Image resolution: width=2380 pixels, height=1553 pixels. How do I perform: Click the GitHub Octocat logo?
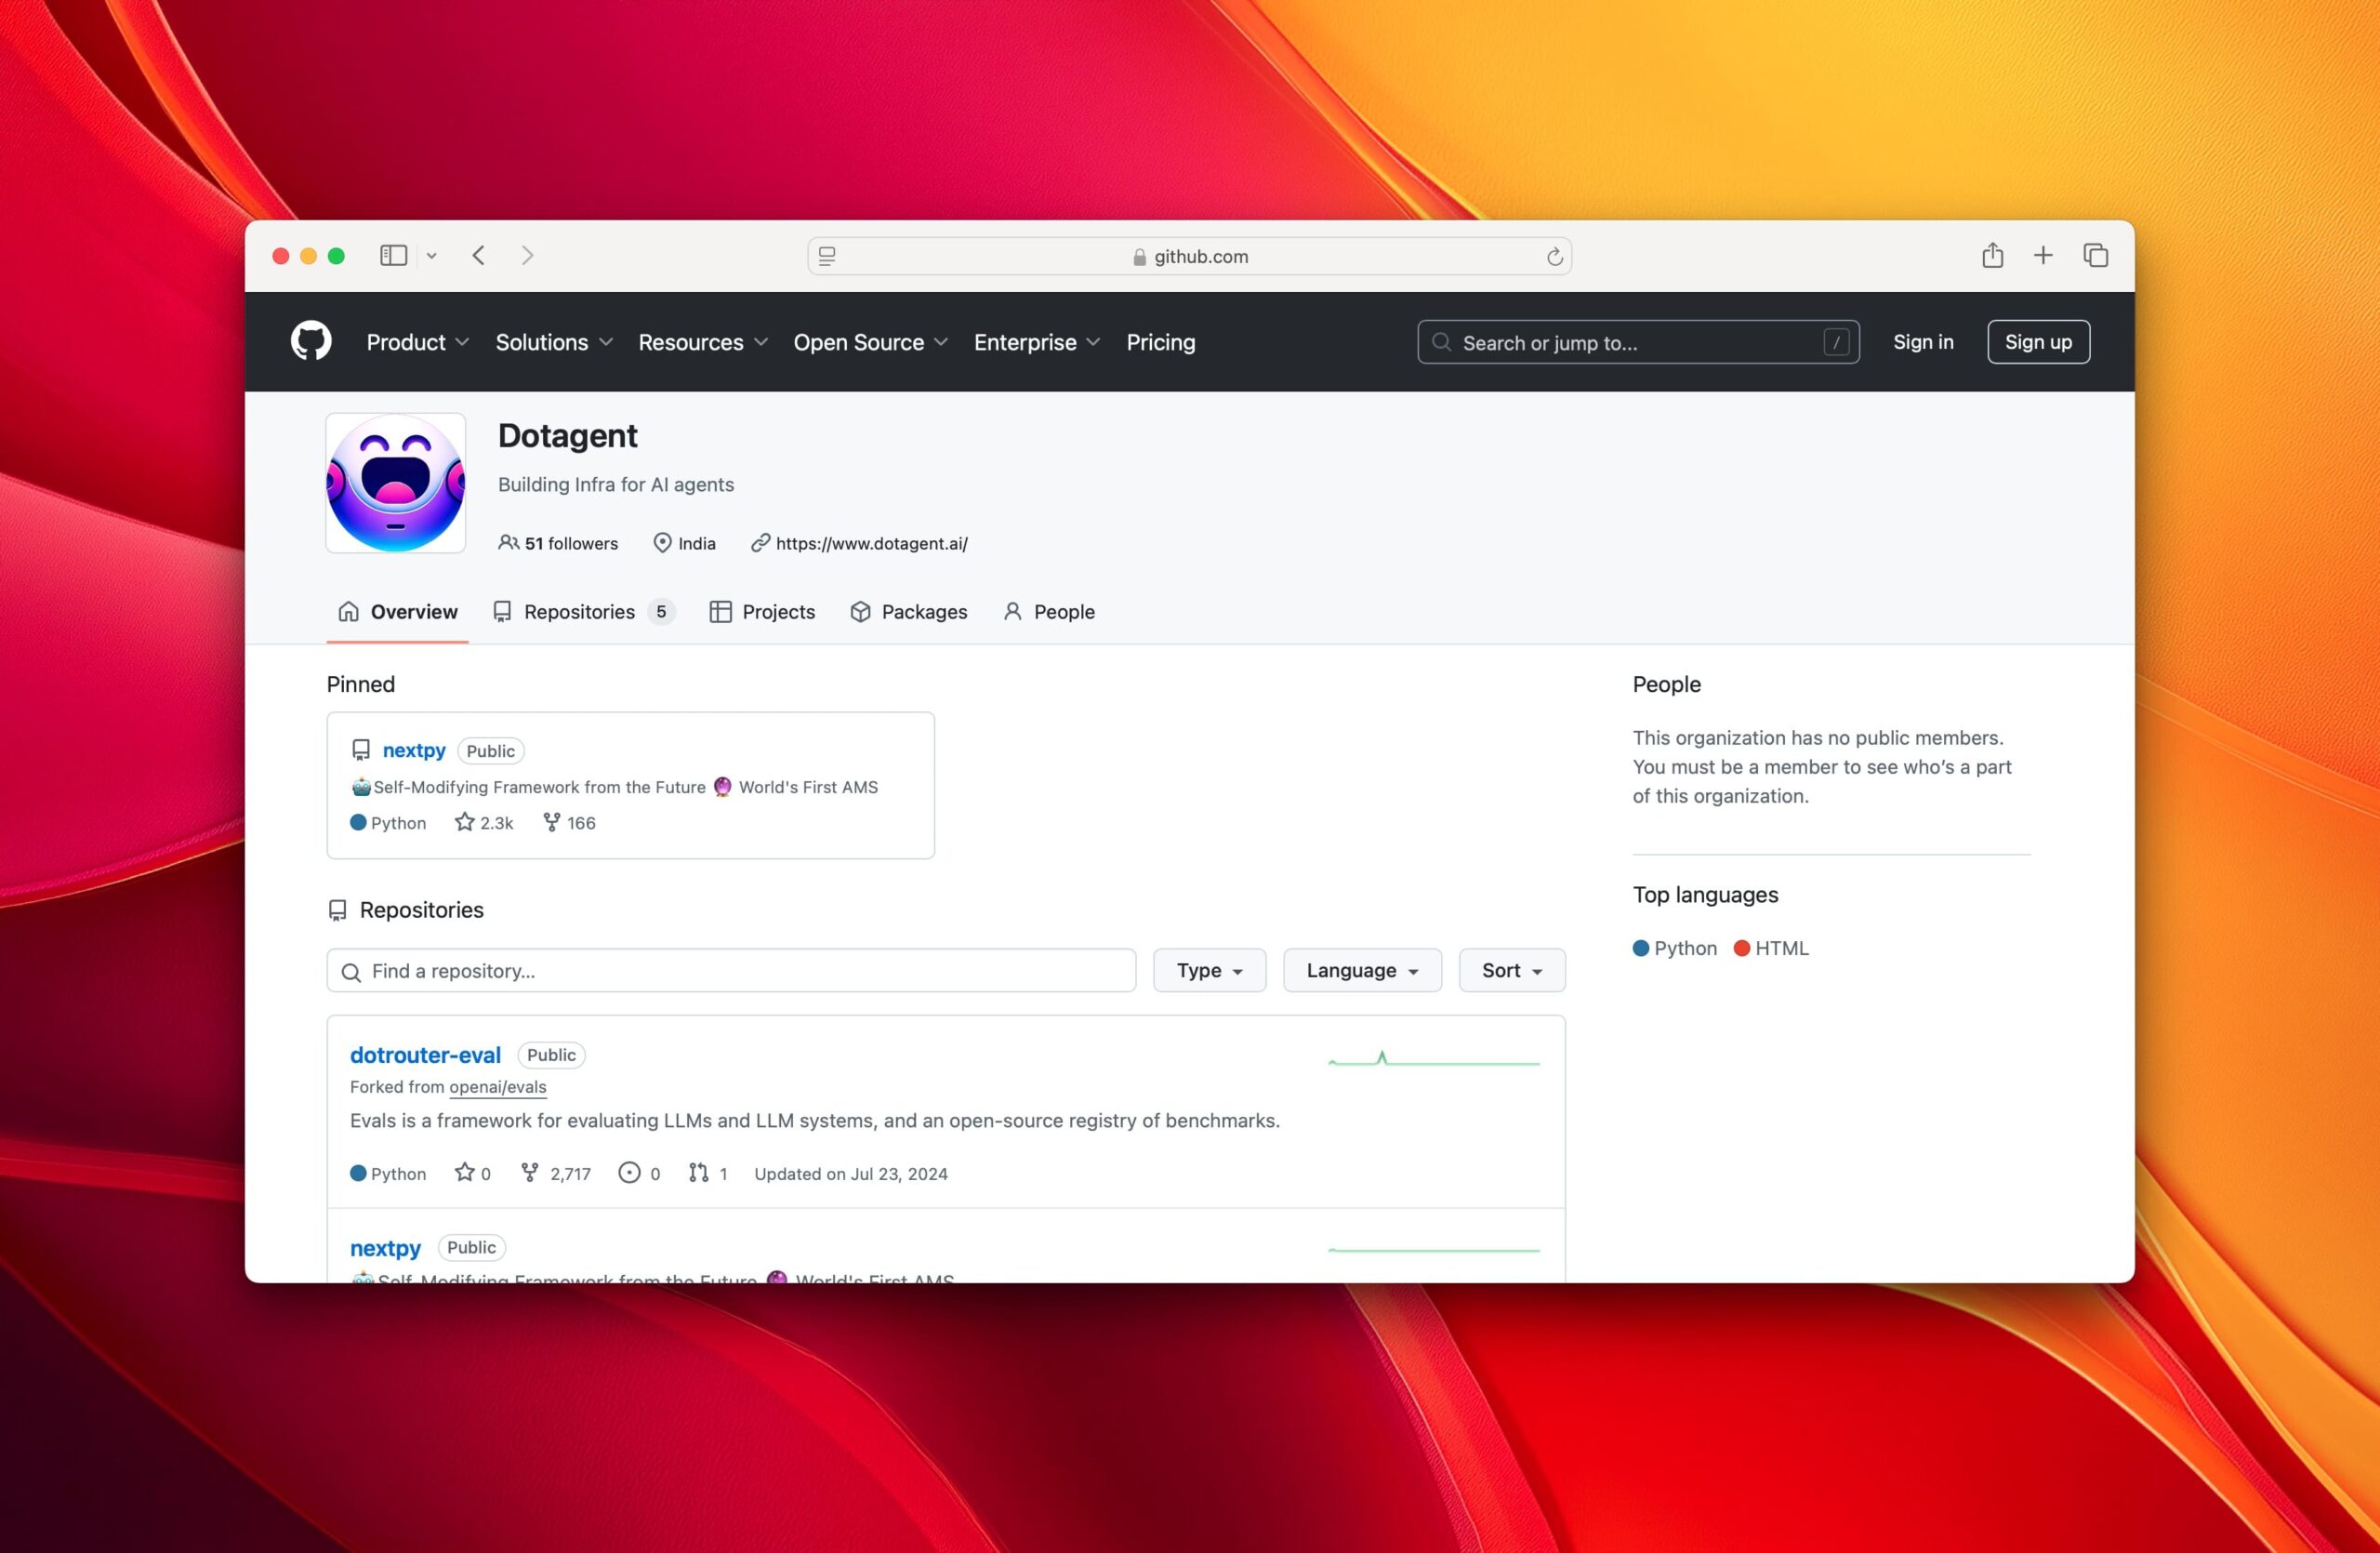311,342
